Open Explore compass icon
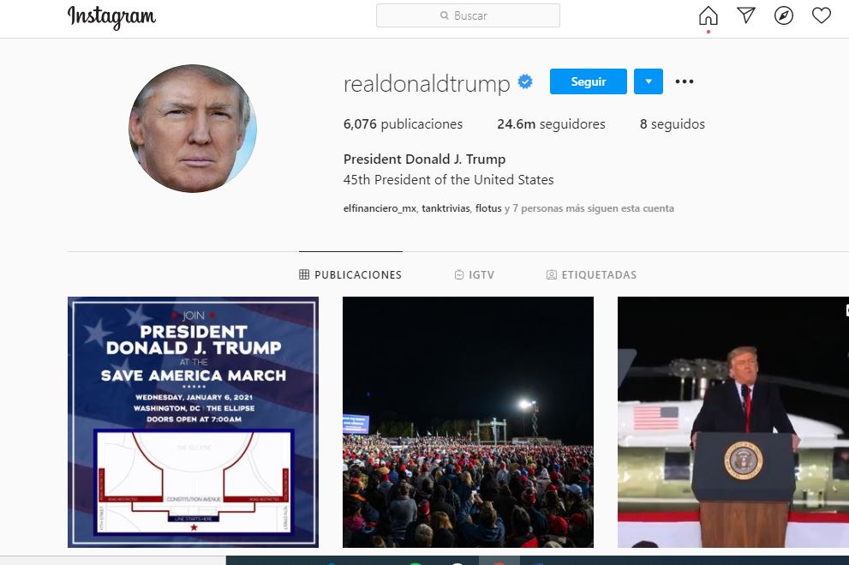Screen dimensions: 849x565 784,15
